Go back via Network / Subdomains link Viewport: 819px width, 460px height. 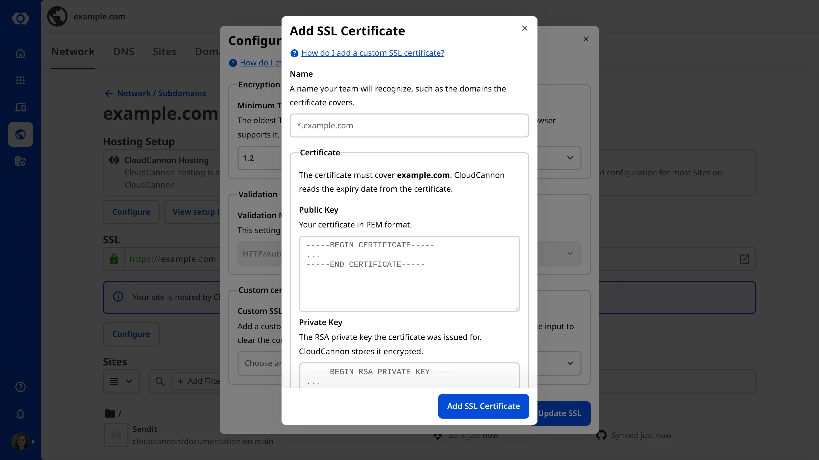(155, 93)
